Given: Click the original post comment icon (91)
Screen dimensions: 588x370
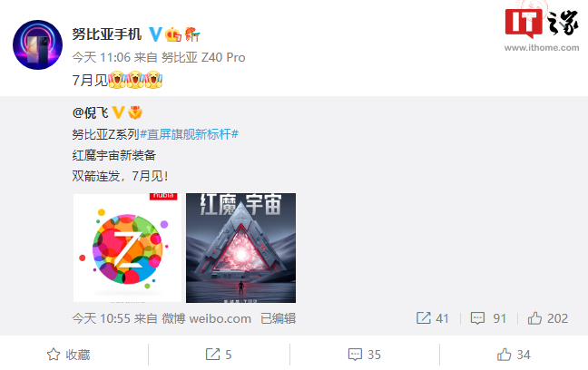Looking at the screenshot, I should 488,318.
